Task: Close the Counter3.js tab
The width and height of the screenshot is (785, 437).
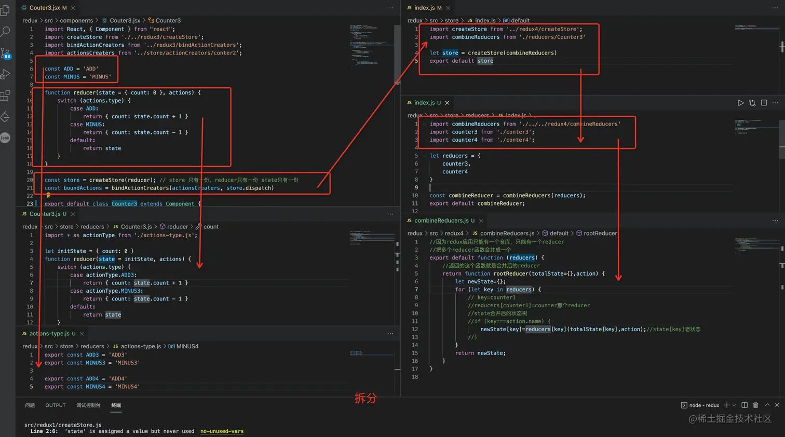Action: pos(73,214)
